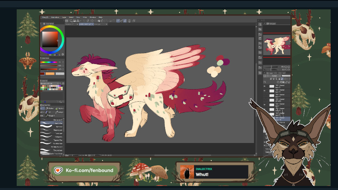The height and width of the screenshot is (190, 338).
Task: Choose the Mapping pen brush
Action: [51, 130]
